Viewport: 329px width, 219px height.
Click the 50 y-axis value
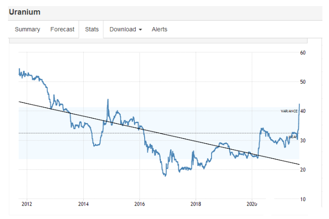pyautogui.click(x=303, y=82)
